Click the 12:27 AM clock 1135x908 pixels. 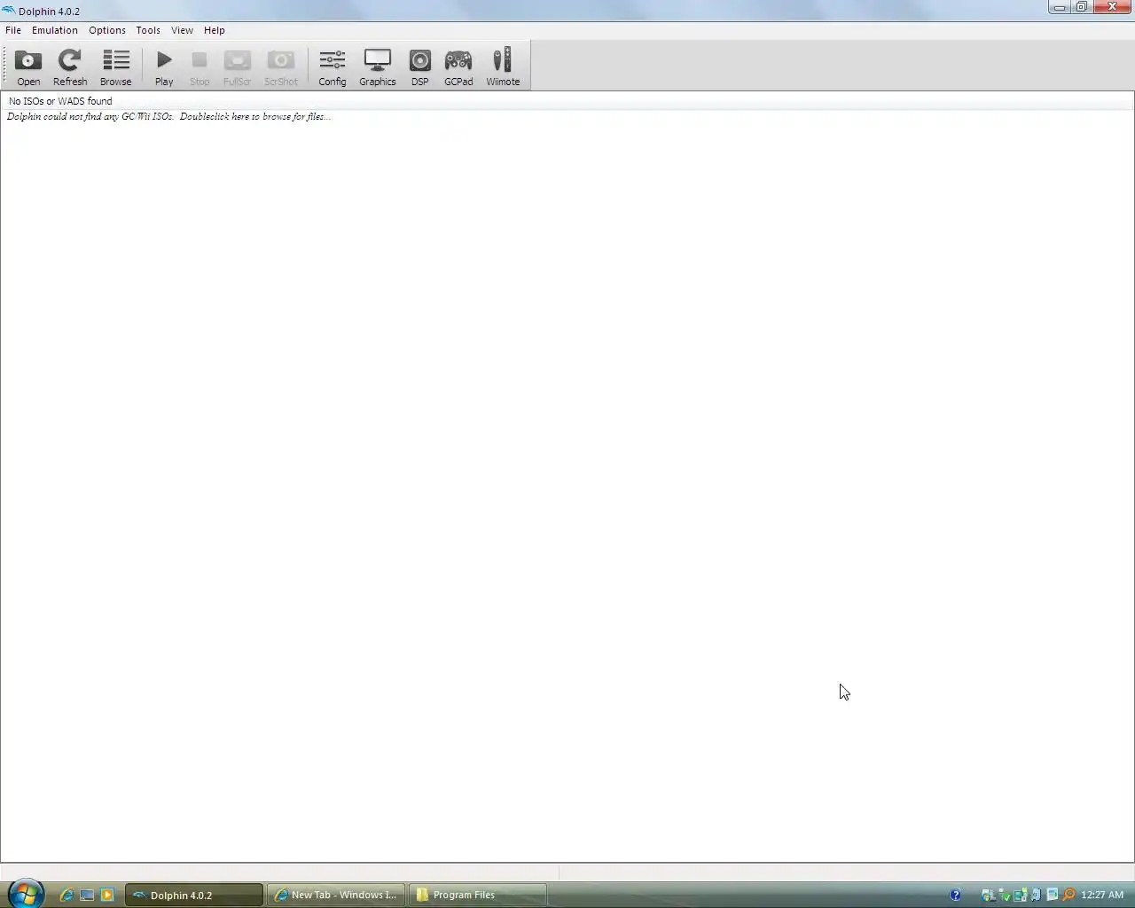click(1102, 895)
